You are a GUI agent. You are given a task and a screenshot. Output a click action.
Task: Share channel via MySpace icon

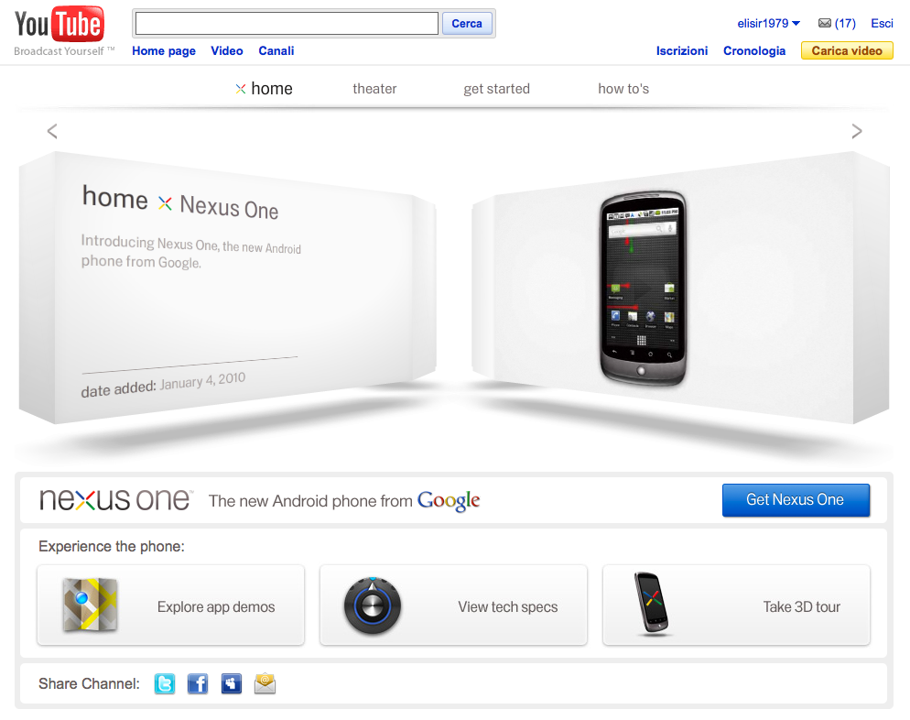232,684
